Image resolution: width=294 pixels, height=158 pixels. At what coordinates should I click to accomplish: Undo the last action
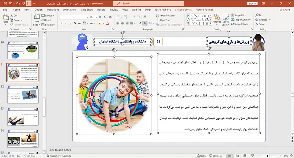11,4
